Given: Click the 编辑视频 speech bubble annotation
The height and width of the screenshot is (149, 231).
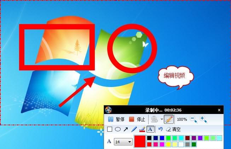Looking at the screenshot, I should [176, 75].
